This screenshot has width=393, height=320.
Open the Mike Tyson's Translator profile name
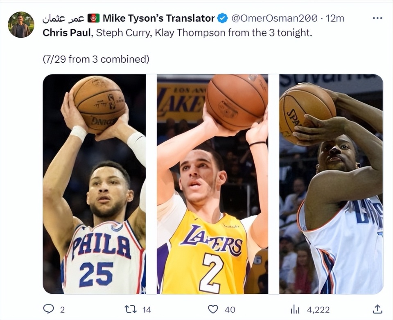coord(158,18)
